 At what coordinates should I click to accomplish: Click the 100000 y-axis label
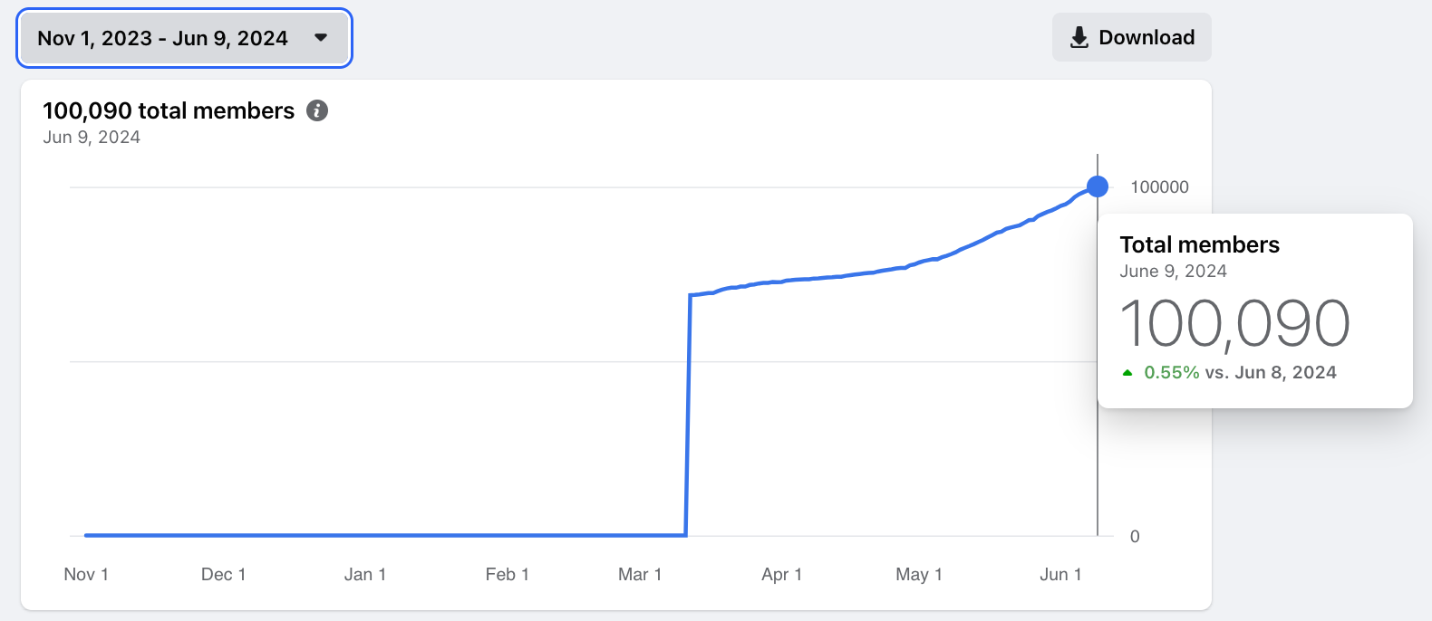(x=1159, y=187)
